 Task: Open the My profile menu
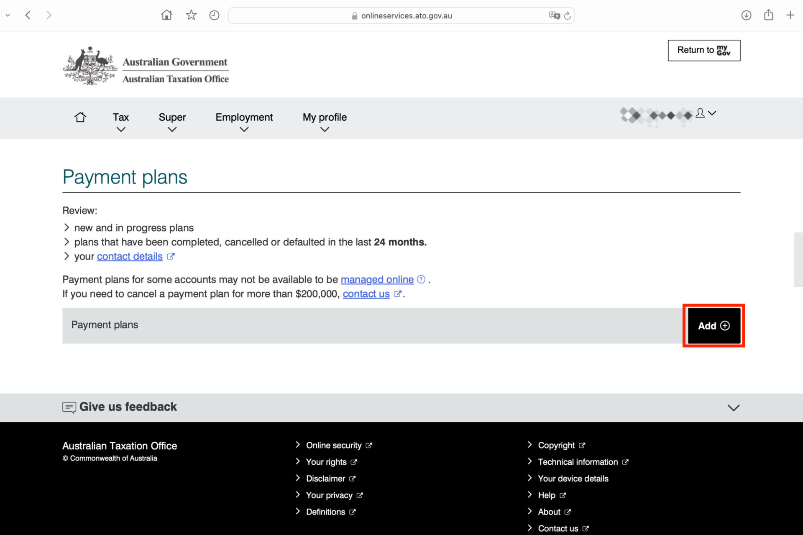pos(325,122)
